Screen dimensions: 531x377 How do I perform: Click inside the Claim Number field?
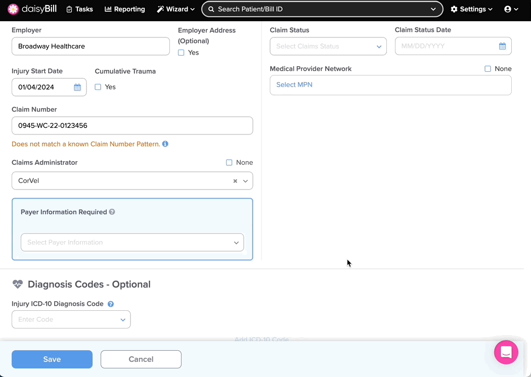(x=132, y=126)
